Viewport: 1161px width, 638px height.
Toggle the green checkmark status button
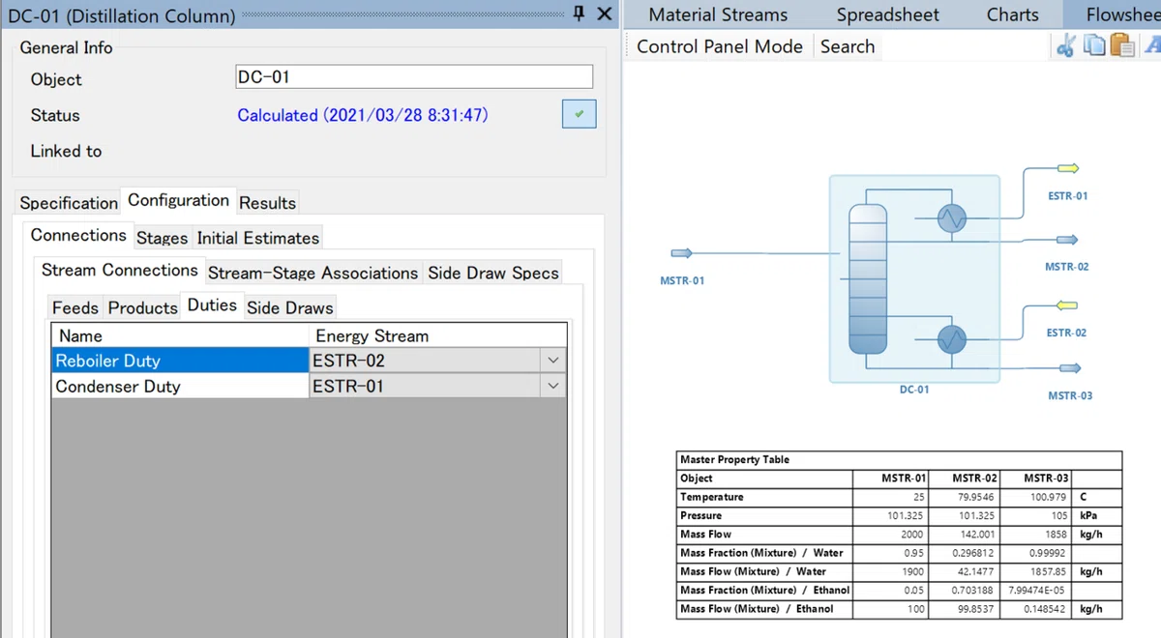pyautogui.click(x=579, y=114)
